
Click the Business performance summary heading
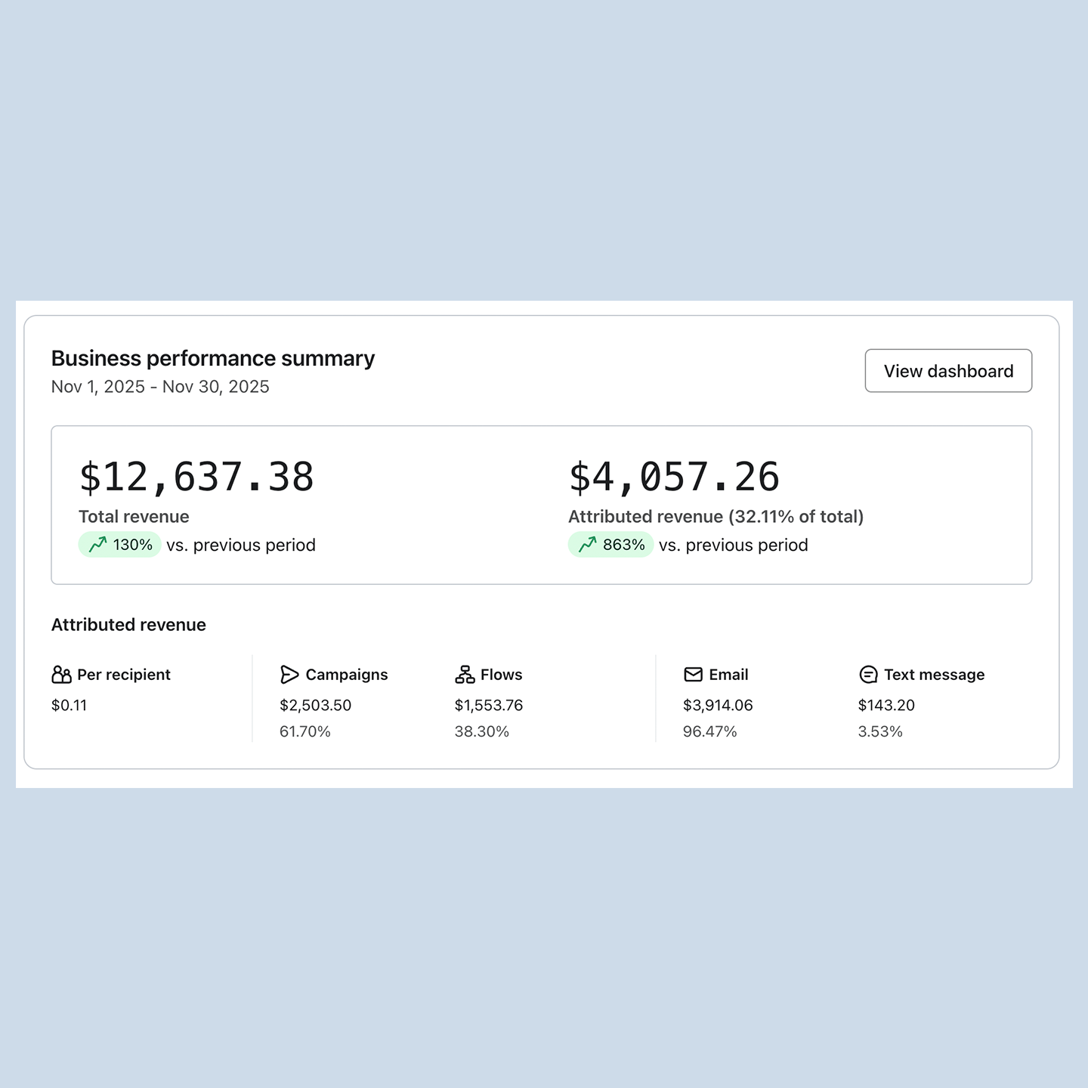[x=213, y=358]
